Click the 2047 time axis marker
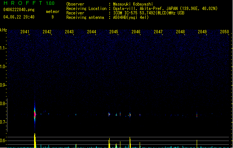The image size is (233, 148). [x=158, y=32]
